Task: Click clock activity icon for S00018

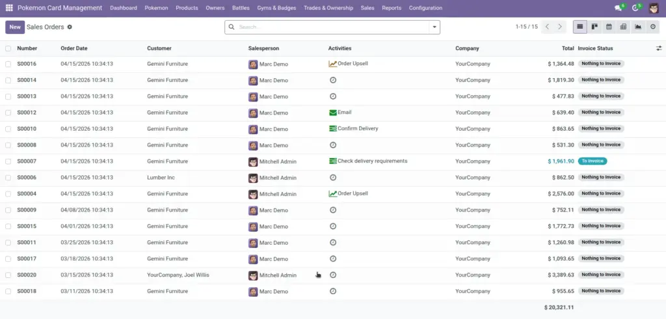Action: (333, 292)
